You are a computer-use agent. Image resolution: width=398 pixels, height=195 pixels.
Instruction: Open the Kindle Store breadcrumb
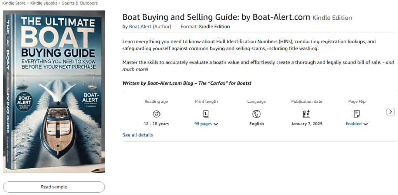tap(14, 3)
